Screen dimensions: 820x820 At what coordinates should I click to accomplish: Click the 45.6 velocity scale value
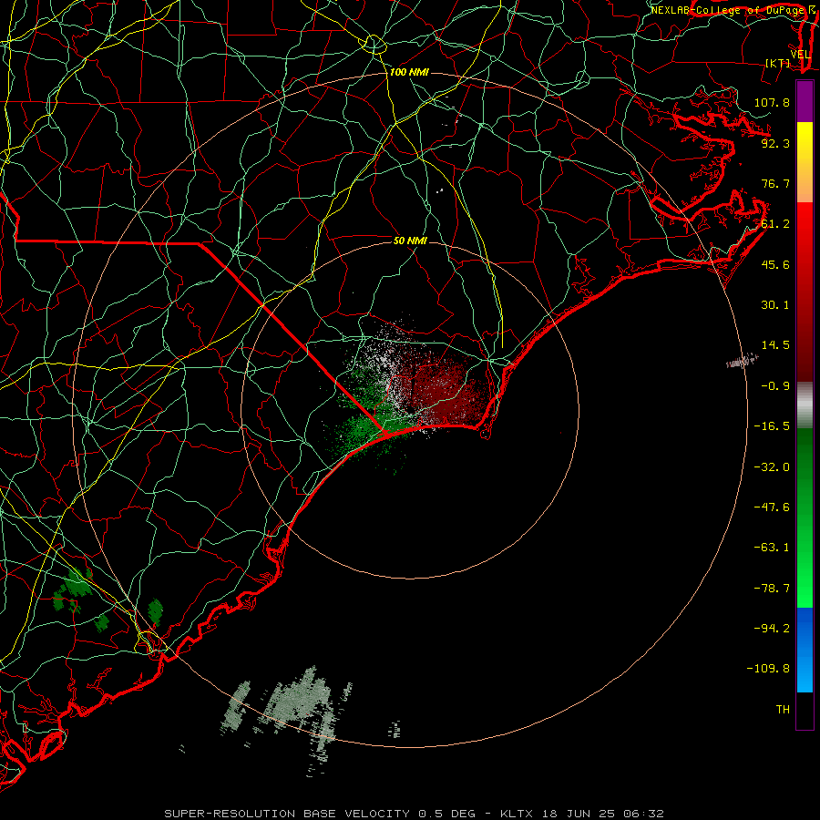[x=775, y=264]
